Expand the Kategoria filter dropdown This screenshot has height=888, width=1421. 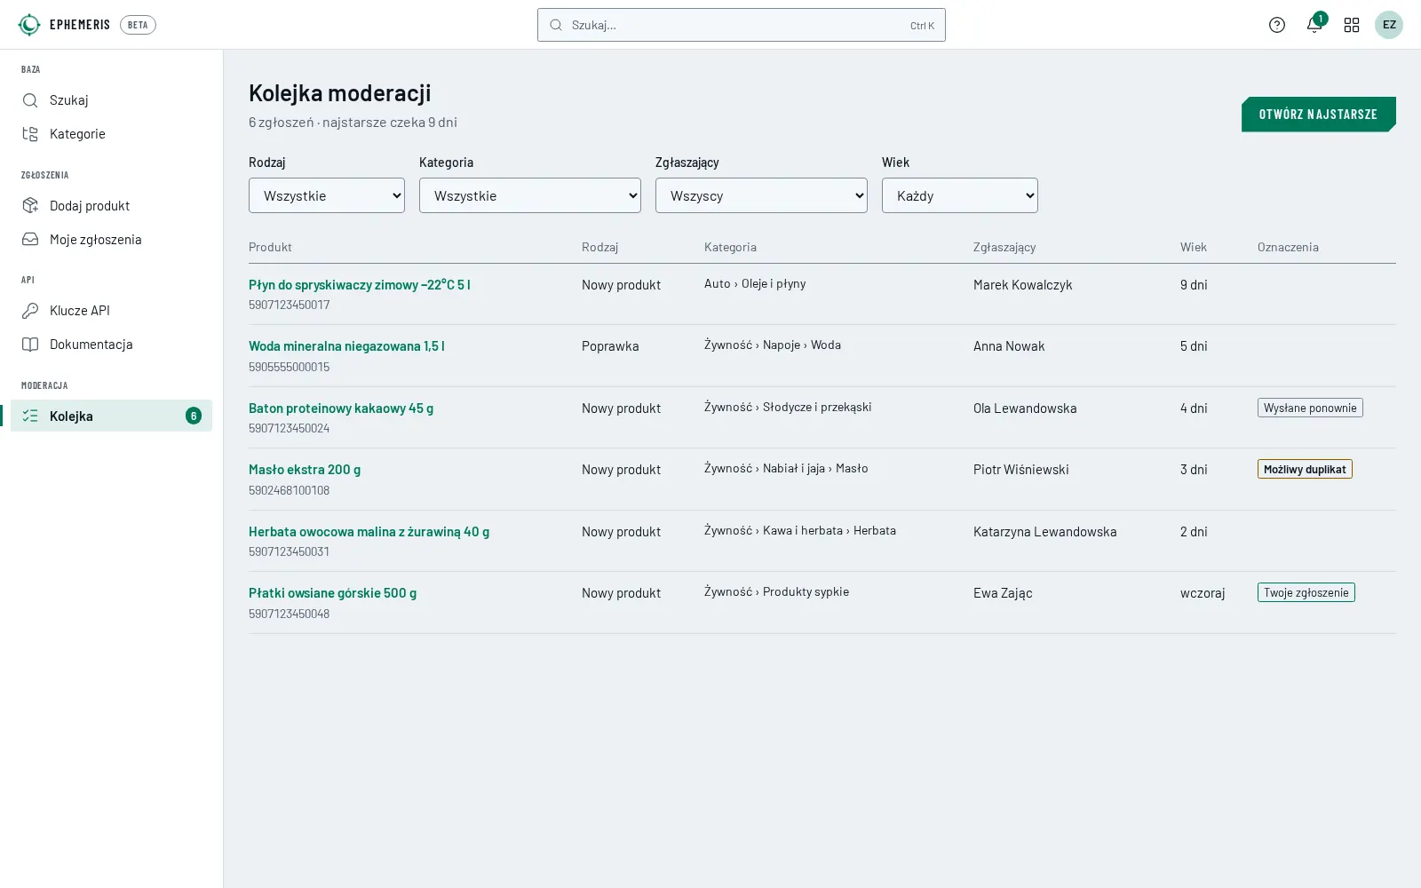click(x=530, y=195)
